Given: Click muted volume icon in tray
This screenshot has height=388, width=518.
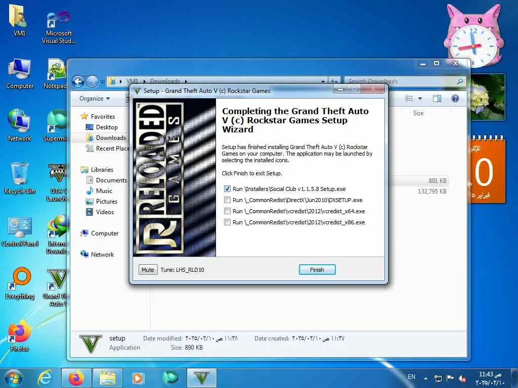Looking at the screenshot, I should tap(462, 378).
